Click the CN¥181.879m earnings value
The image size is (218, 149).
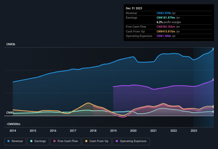(x=166, y=18)
